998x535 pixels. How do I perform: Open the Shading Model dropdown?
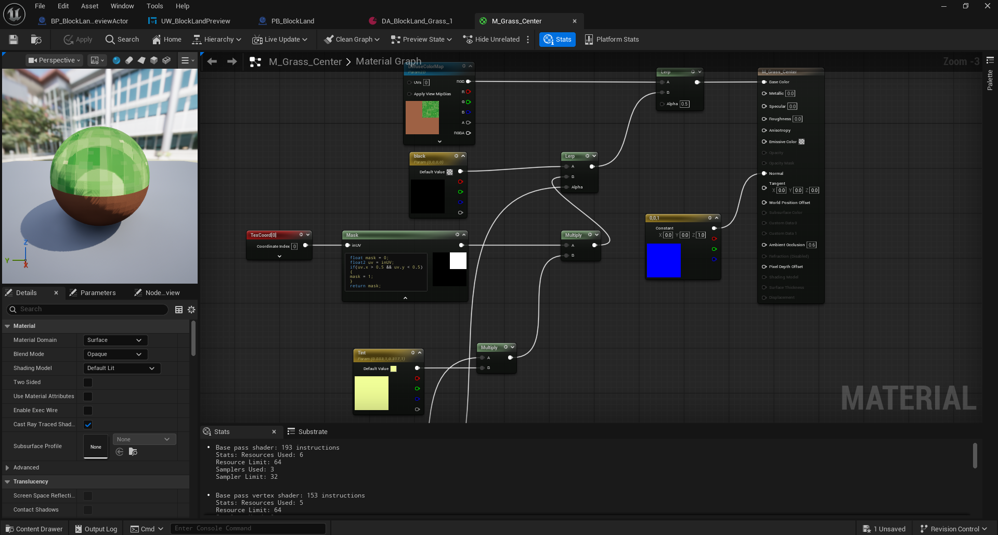click(121, 368)
